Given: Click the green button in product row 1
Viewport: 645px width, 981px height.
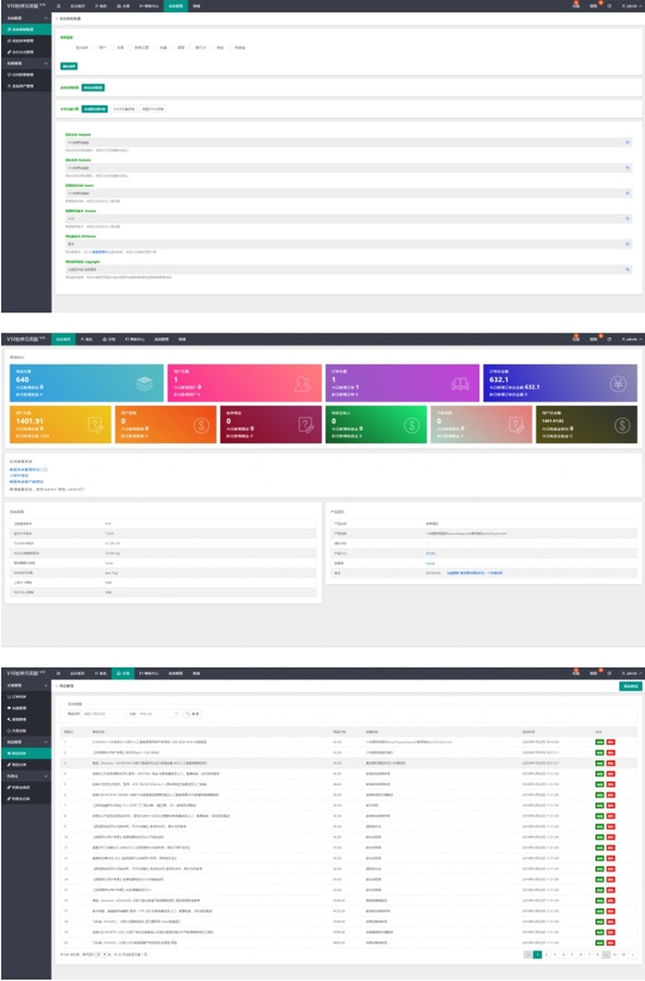Looking at the screenshot, I should (x=599, y=742).
